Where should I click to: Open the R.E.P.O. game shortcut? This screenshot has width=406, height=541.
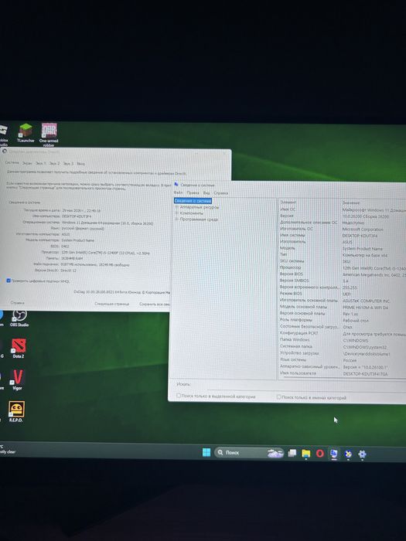[x=16, y=412]
